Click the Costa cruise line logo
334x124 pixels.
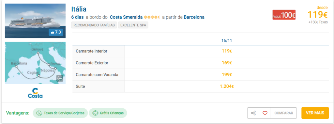coord(35,93)
